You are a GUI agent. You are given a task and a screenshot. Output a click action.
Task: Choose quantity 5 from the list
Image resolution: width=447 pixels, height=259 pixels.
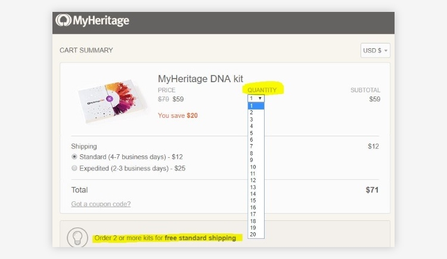(x=256, y=133)
